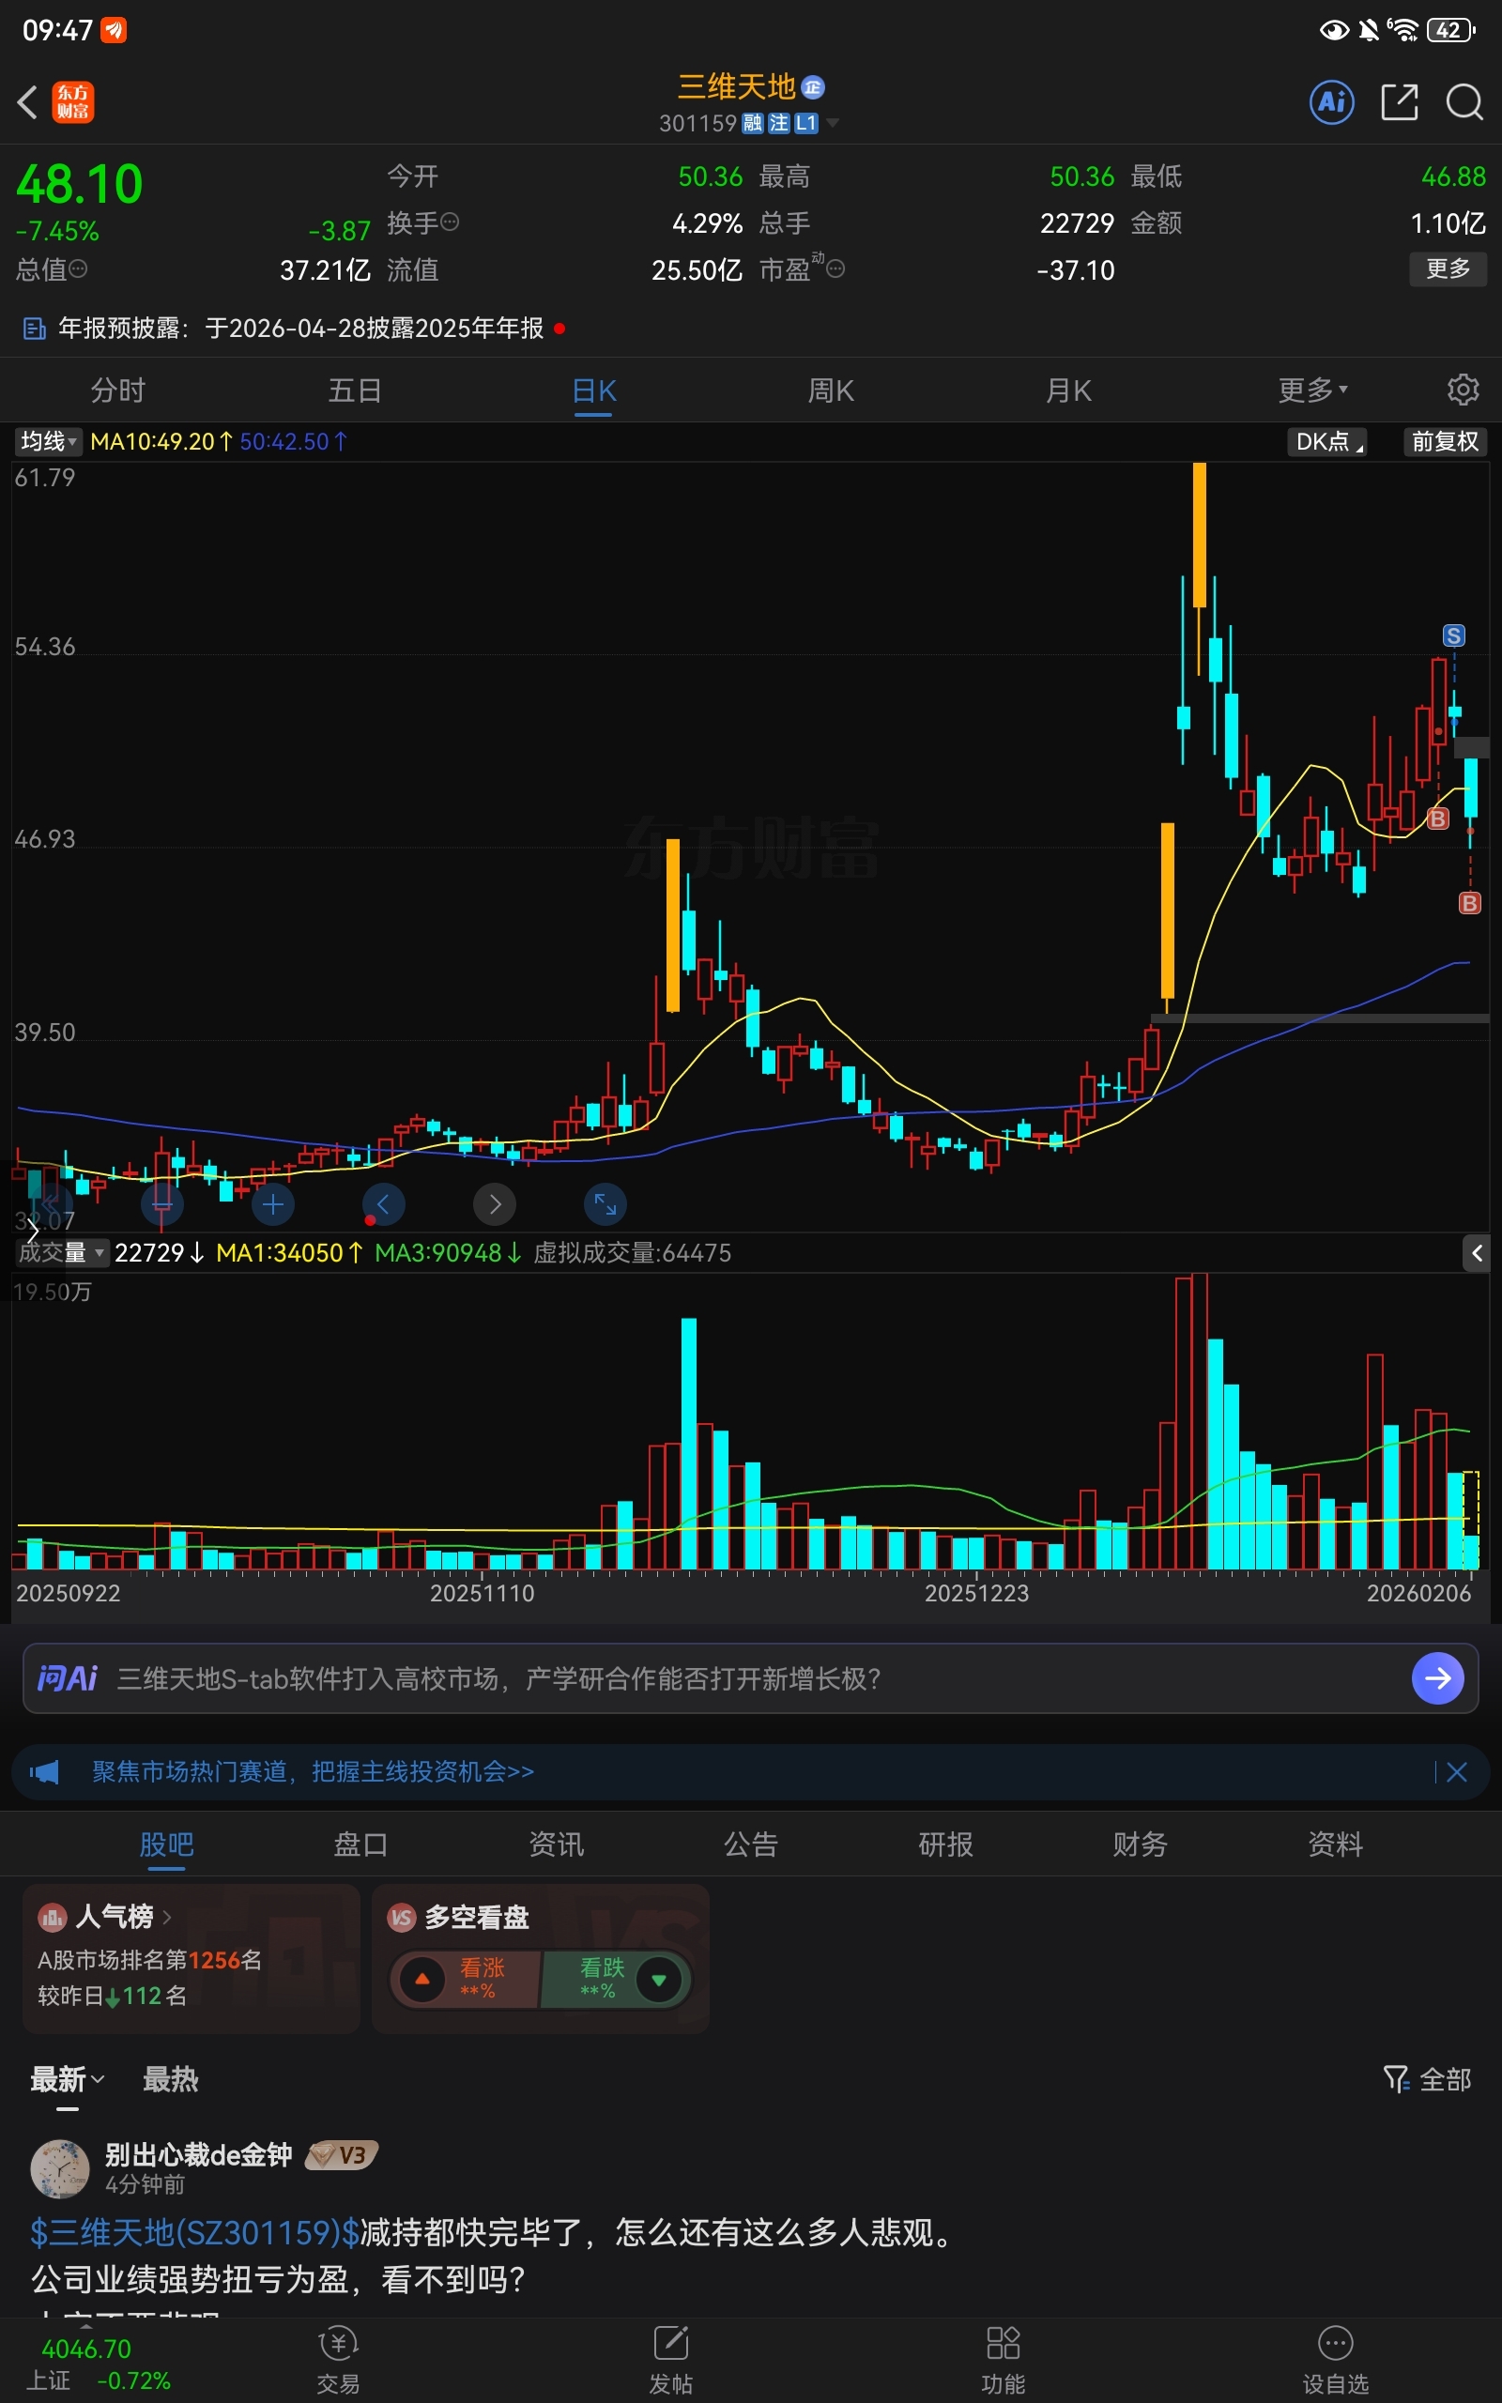Viewport: 1502px width, 2403px height.
Task: Open 上证 index quote 4046.70
Action: click(x=100, y=2365)
